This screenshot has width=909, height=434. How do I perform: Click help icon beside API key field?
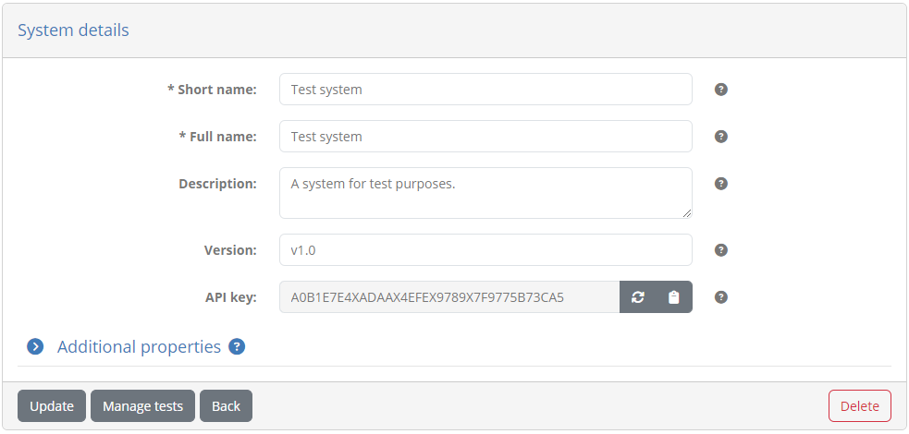[720, 296]
